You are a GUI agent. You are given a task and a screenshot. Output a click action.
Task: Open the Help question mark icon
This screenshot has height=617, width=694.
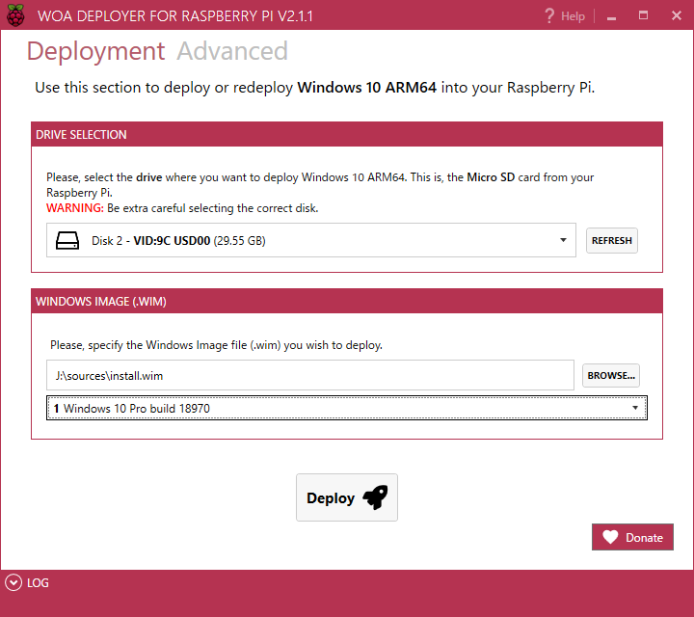pos(549,16)
